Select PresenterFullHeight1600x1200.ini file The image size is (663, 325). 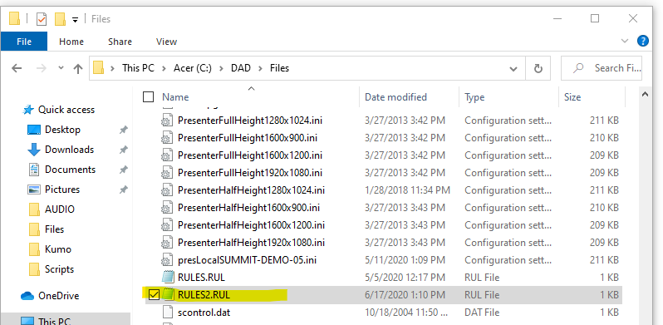coord(250,155)
